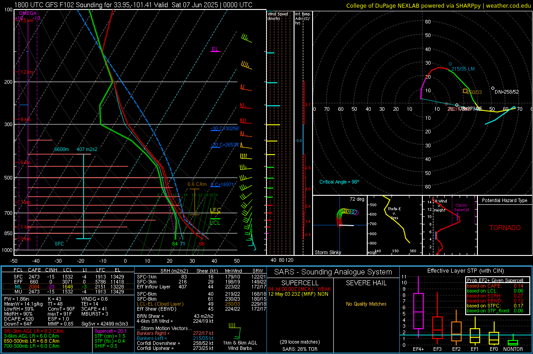
Task: Click the Storm Slinky panel label
Action: click(x=328, y=252)
